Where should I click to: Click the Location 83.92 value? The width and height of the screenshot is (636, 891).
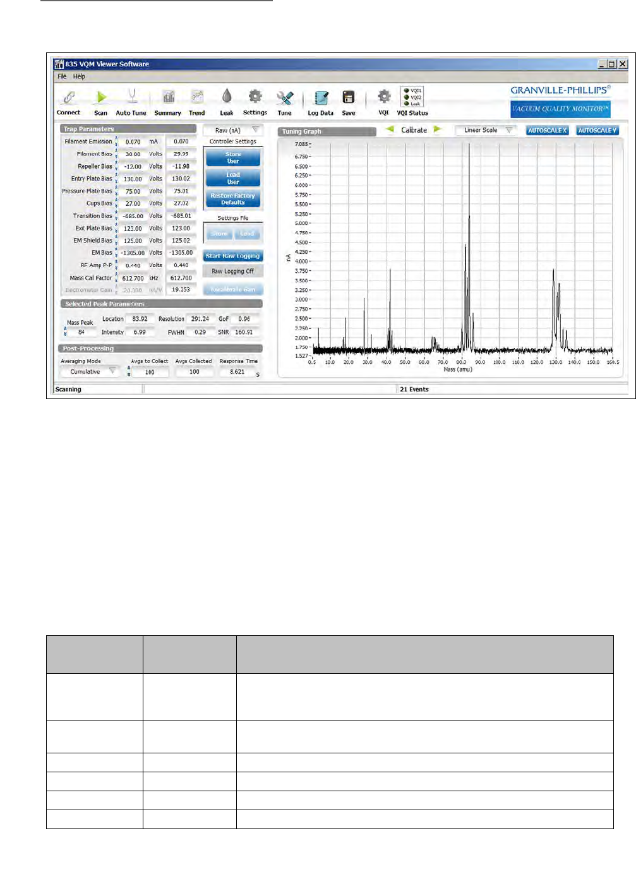coord(140,319)
